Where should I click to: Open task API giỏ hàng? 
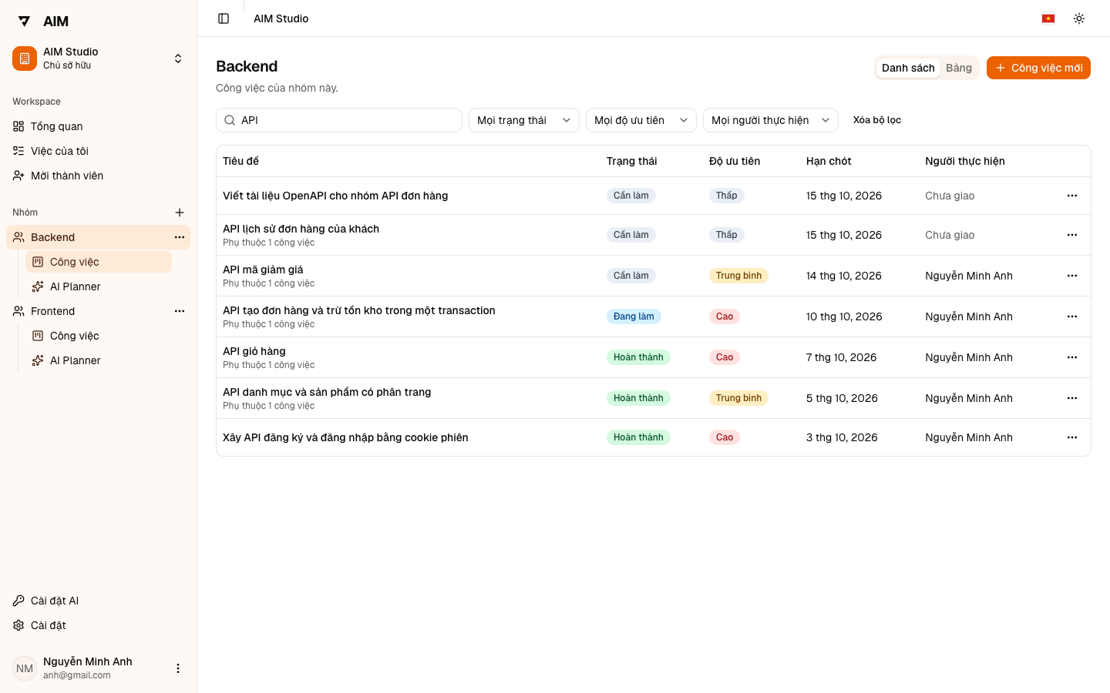coord(254,351)
